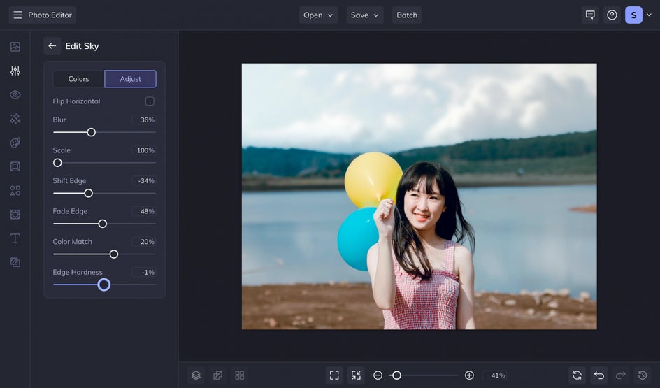
Task: Click the Scale 100% value field
Action: click(144, 150)
